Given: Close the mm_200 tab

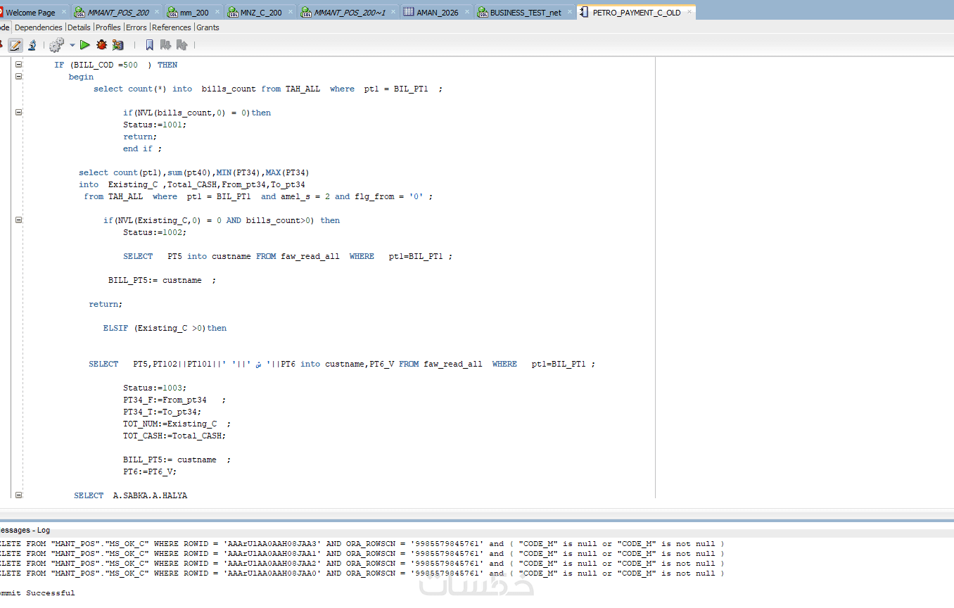Looking at the screenshot, I should (x=217, y=12).
